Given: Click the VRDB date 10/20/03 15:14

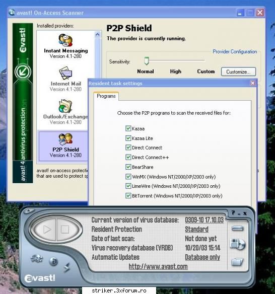Looking at the screenshot, I should (x=202, y=248).
